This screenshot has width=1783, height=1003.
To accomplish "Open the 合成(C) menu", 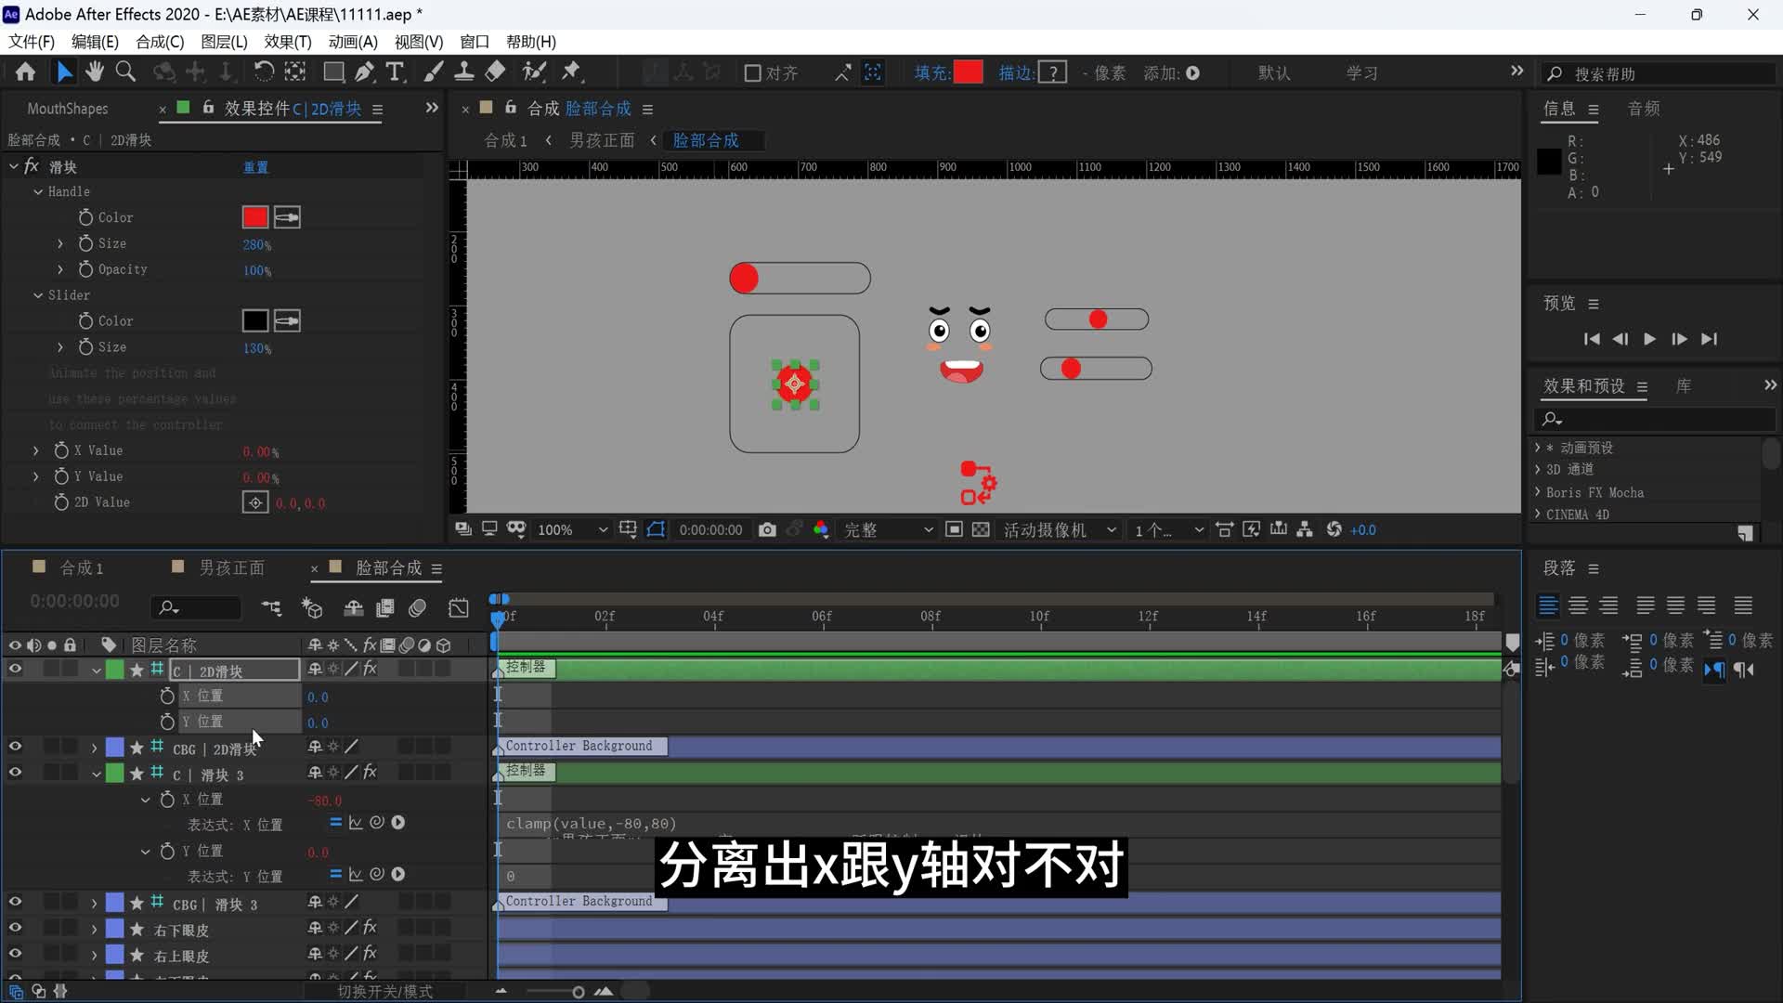I will [x=160, y=42].
